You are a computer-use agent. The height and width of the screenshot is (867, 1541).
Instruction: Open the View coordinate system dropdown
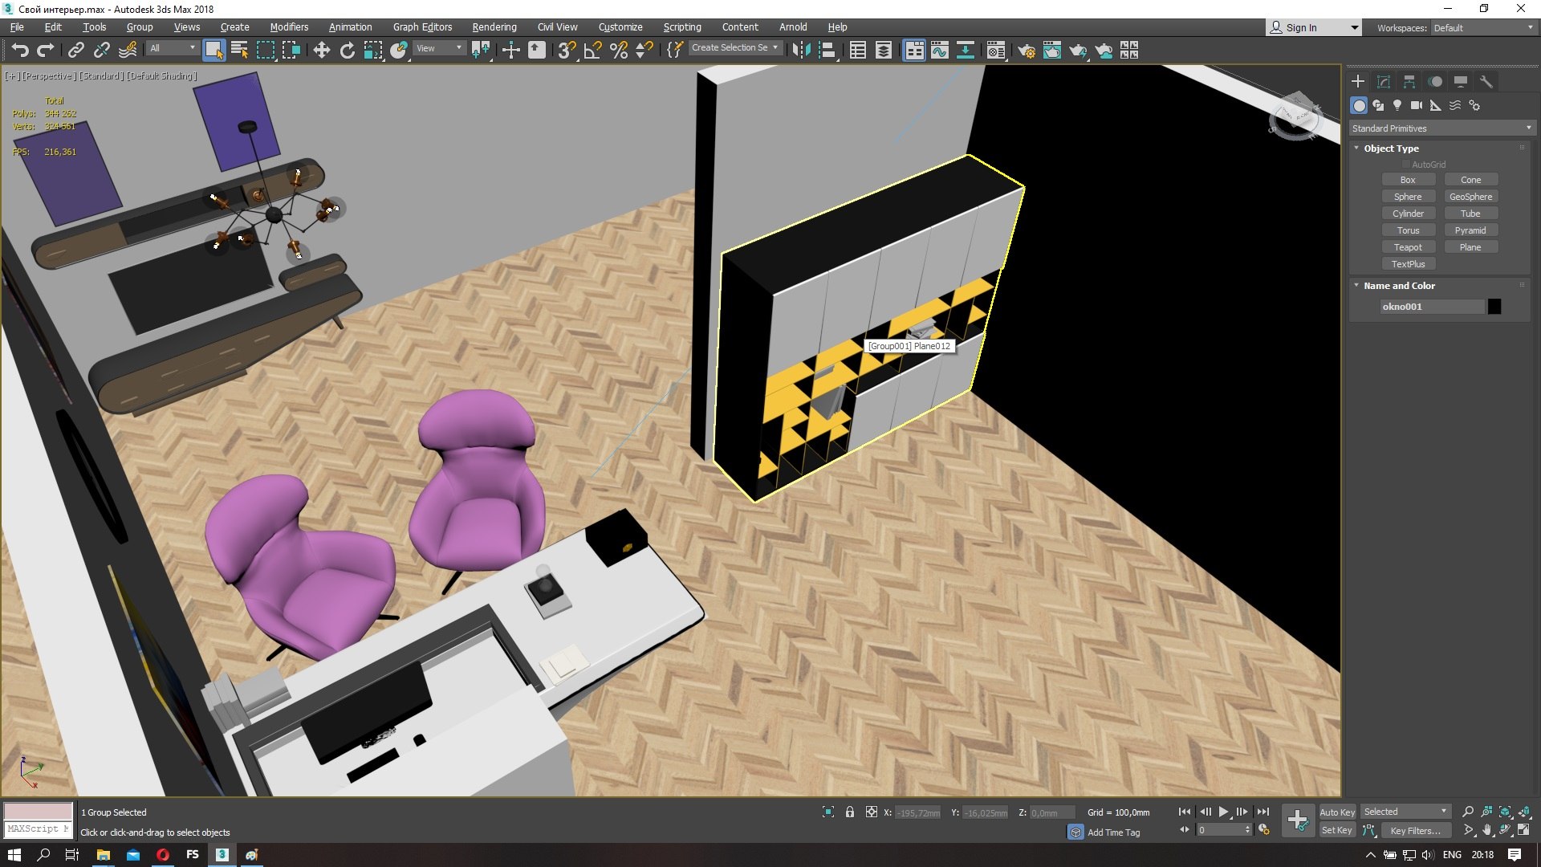coord(439,48)
